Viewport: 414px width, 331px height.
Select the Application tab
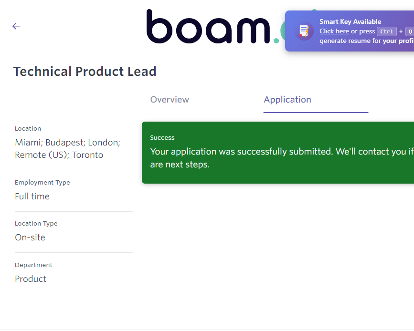point(287,100)
